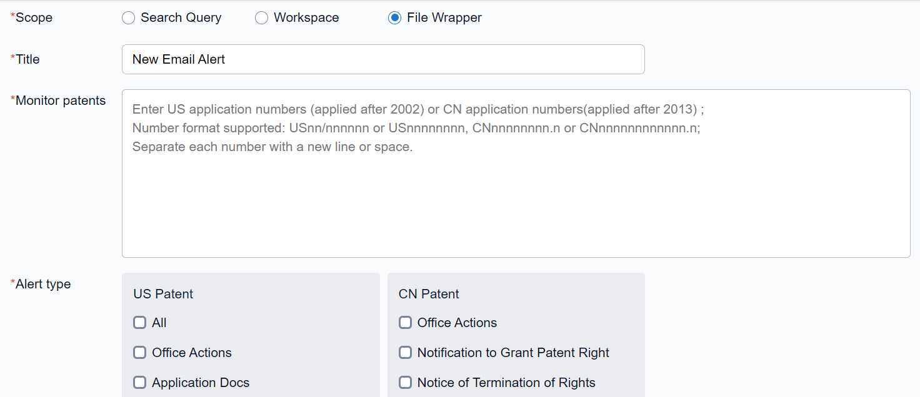The height and width of the screenshot is (397, 920).
Task: Click the Scope field label
Action: coord(34,17)
